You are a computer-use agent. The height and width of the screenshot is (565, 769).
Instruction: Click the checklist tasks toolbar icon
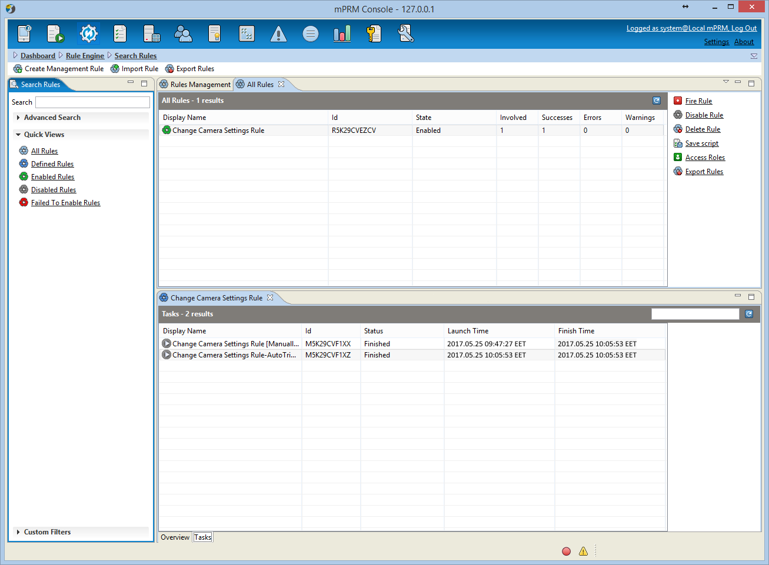click(x=120, y=34)
